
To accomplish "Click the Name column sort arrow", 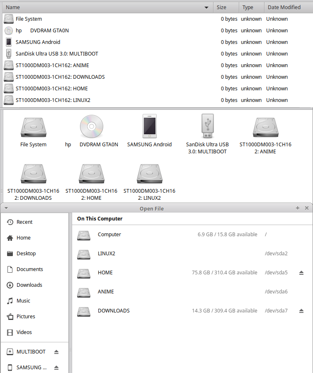I will pyautogui.click(x=206, y=7).
